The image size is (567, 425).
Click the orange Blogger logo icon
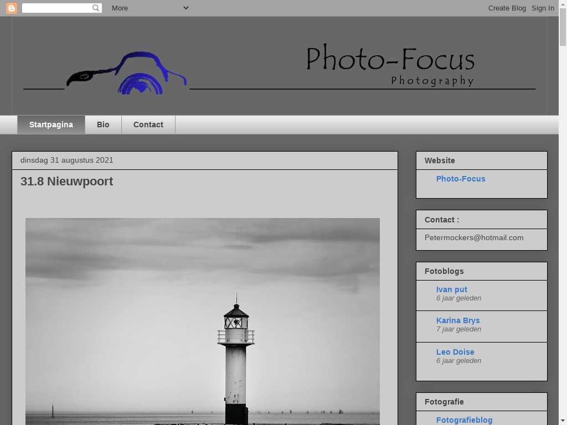click(x=12, y=8)
